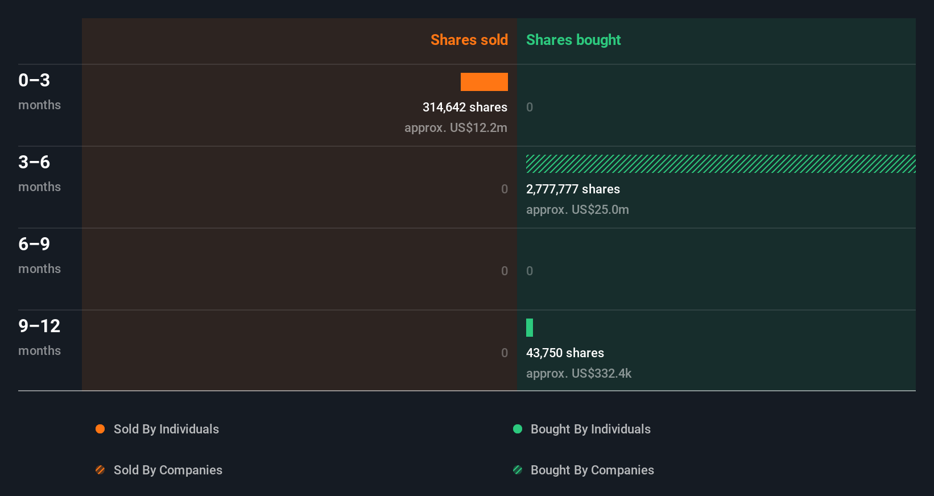This screenshot has height=496, width=934.
Task: Click the zero sold value in 9–12 months row
Action: [505, 353]
